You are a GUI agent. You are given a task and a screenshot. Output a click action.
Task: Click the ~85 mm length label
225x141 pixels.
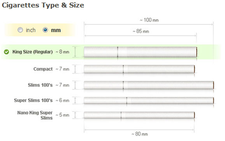[x=141, y=31]
